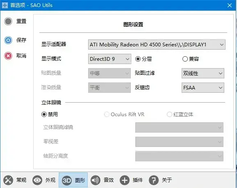
Task: Click the 首选项 - SAO Utils window title
Action: pyautogui.click(x=31, y=5)
